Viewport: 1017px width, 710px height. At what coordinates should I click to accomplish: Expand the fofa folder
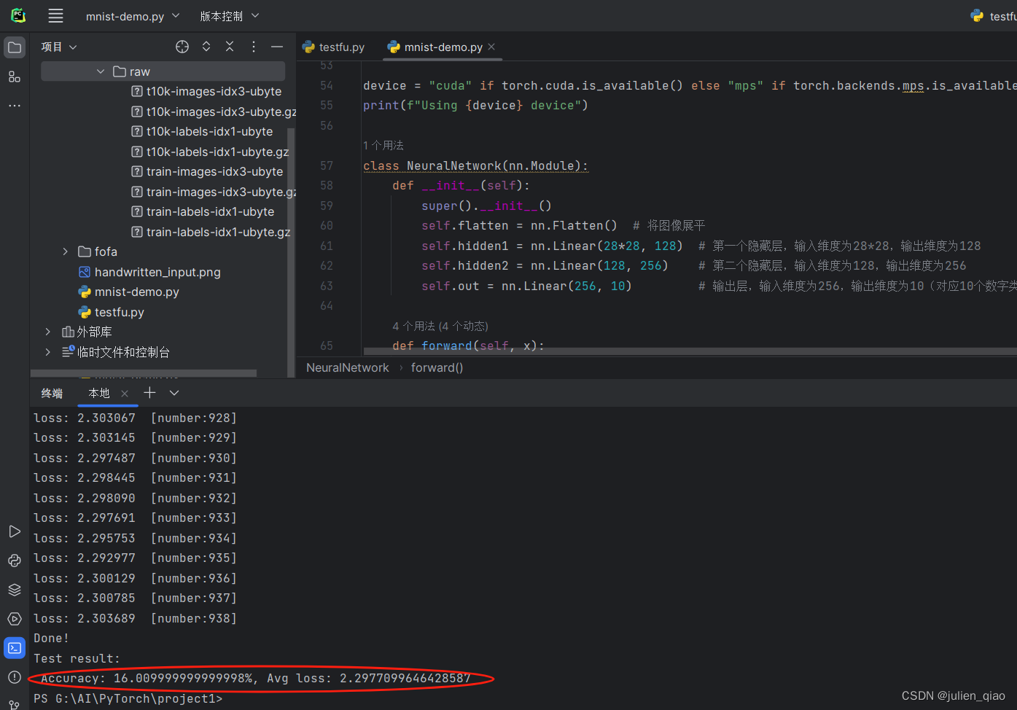(x=66, y=251)
